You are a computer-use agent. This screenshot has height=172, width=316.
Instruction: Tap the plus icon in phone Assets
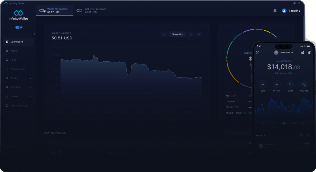click(x=308, y=135)
